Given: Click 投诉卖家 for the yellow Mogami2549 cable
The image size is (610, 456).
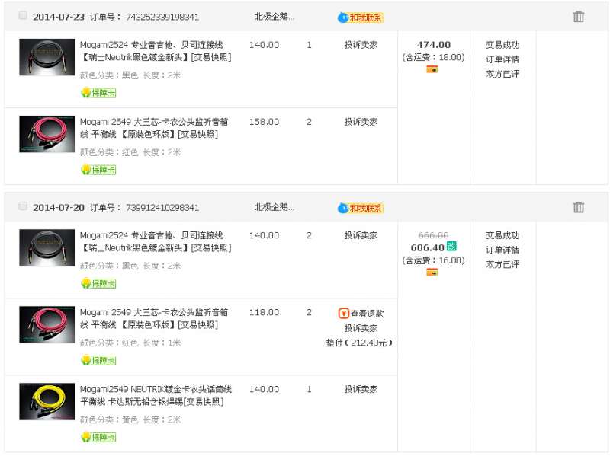Looking at the screenshot, I should tap(361, 389).
